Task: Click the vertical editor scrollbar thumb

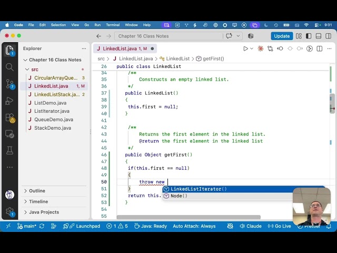Action: pos(332,103)
